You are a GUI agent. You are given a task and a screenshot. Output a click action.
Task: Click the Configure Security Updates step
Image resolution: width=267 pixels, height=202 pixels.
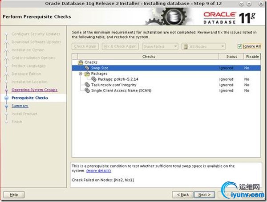36,34
